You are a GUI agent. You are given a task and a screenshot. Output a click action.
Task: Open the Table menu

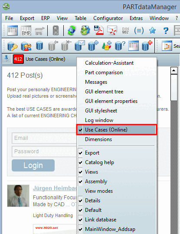(x=81, y=18)
